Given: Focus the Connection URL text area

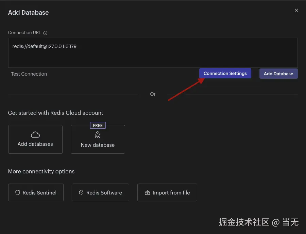Looking at the screenshot, I should pyautogui.click(x=153, y=53).
